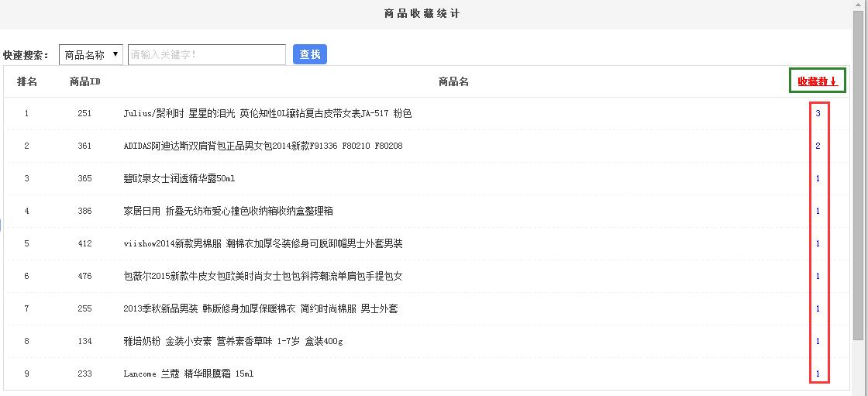This screenshot has height=396, width=868.
Task: Click the favorites count for 2013季秋新品男装 row
Action: pyautogui.click(x=818, y=308)
